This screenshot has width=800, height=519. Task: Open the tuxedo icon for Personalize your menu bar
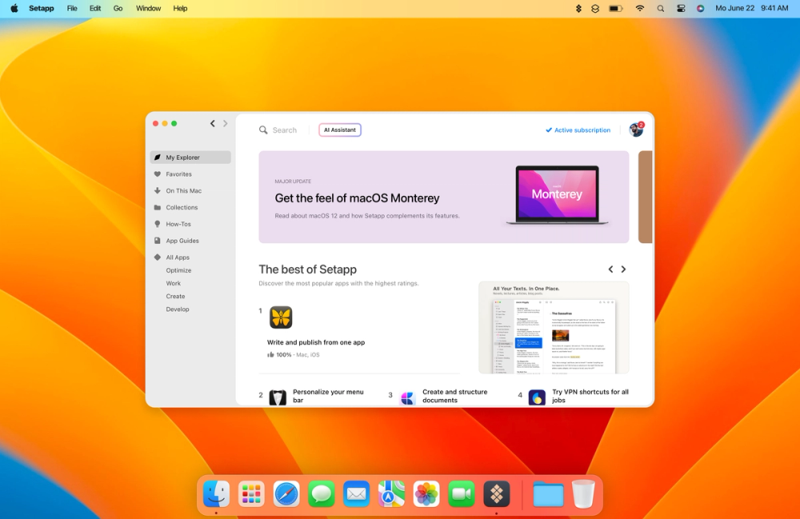pos(278,397)
